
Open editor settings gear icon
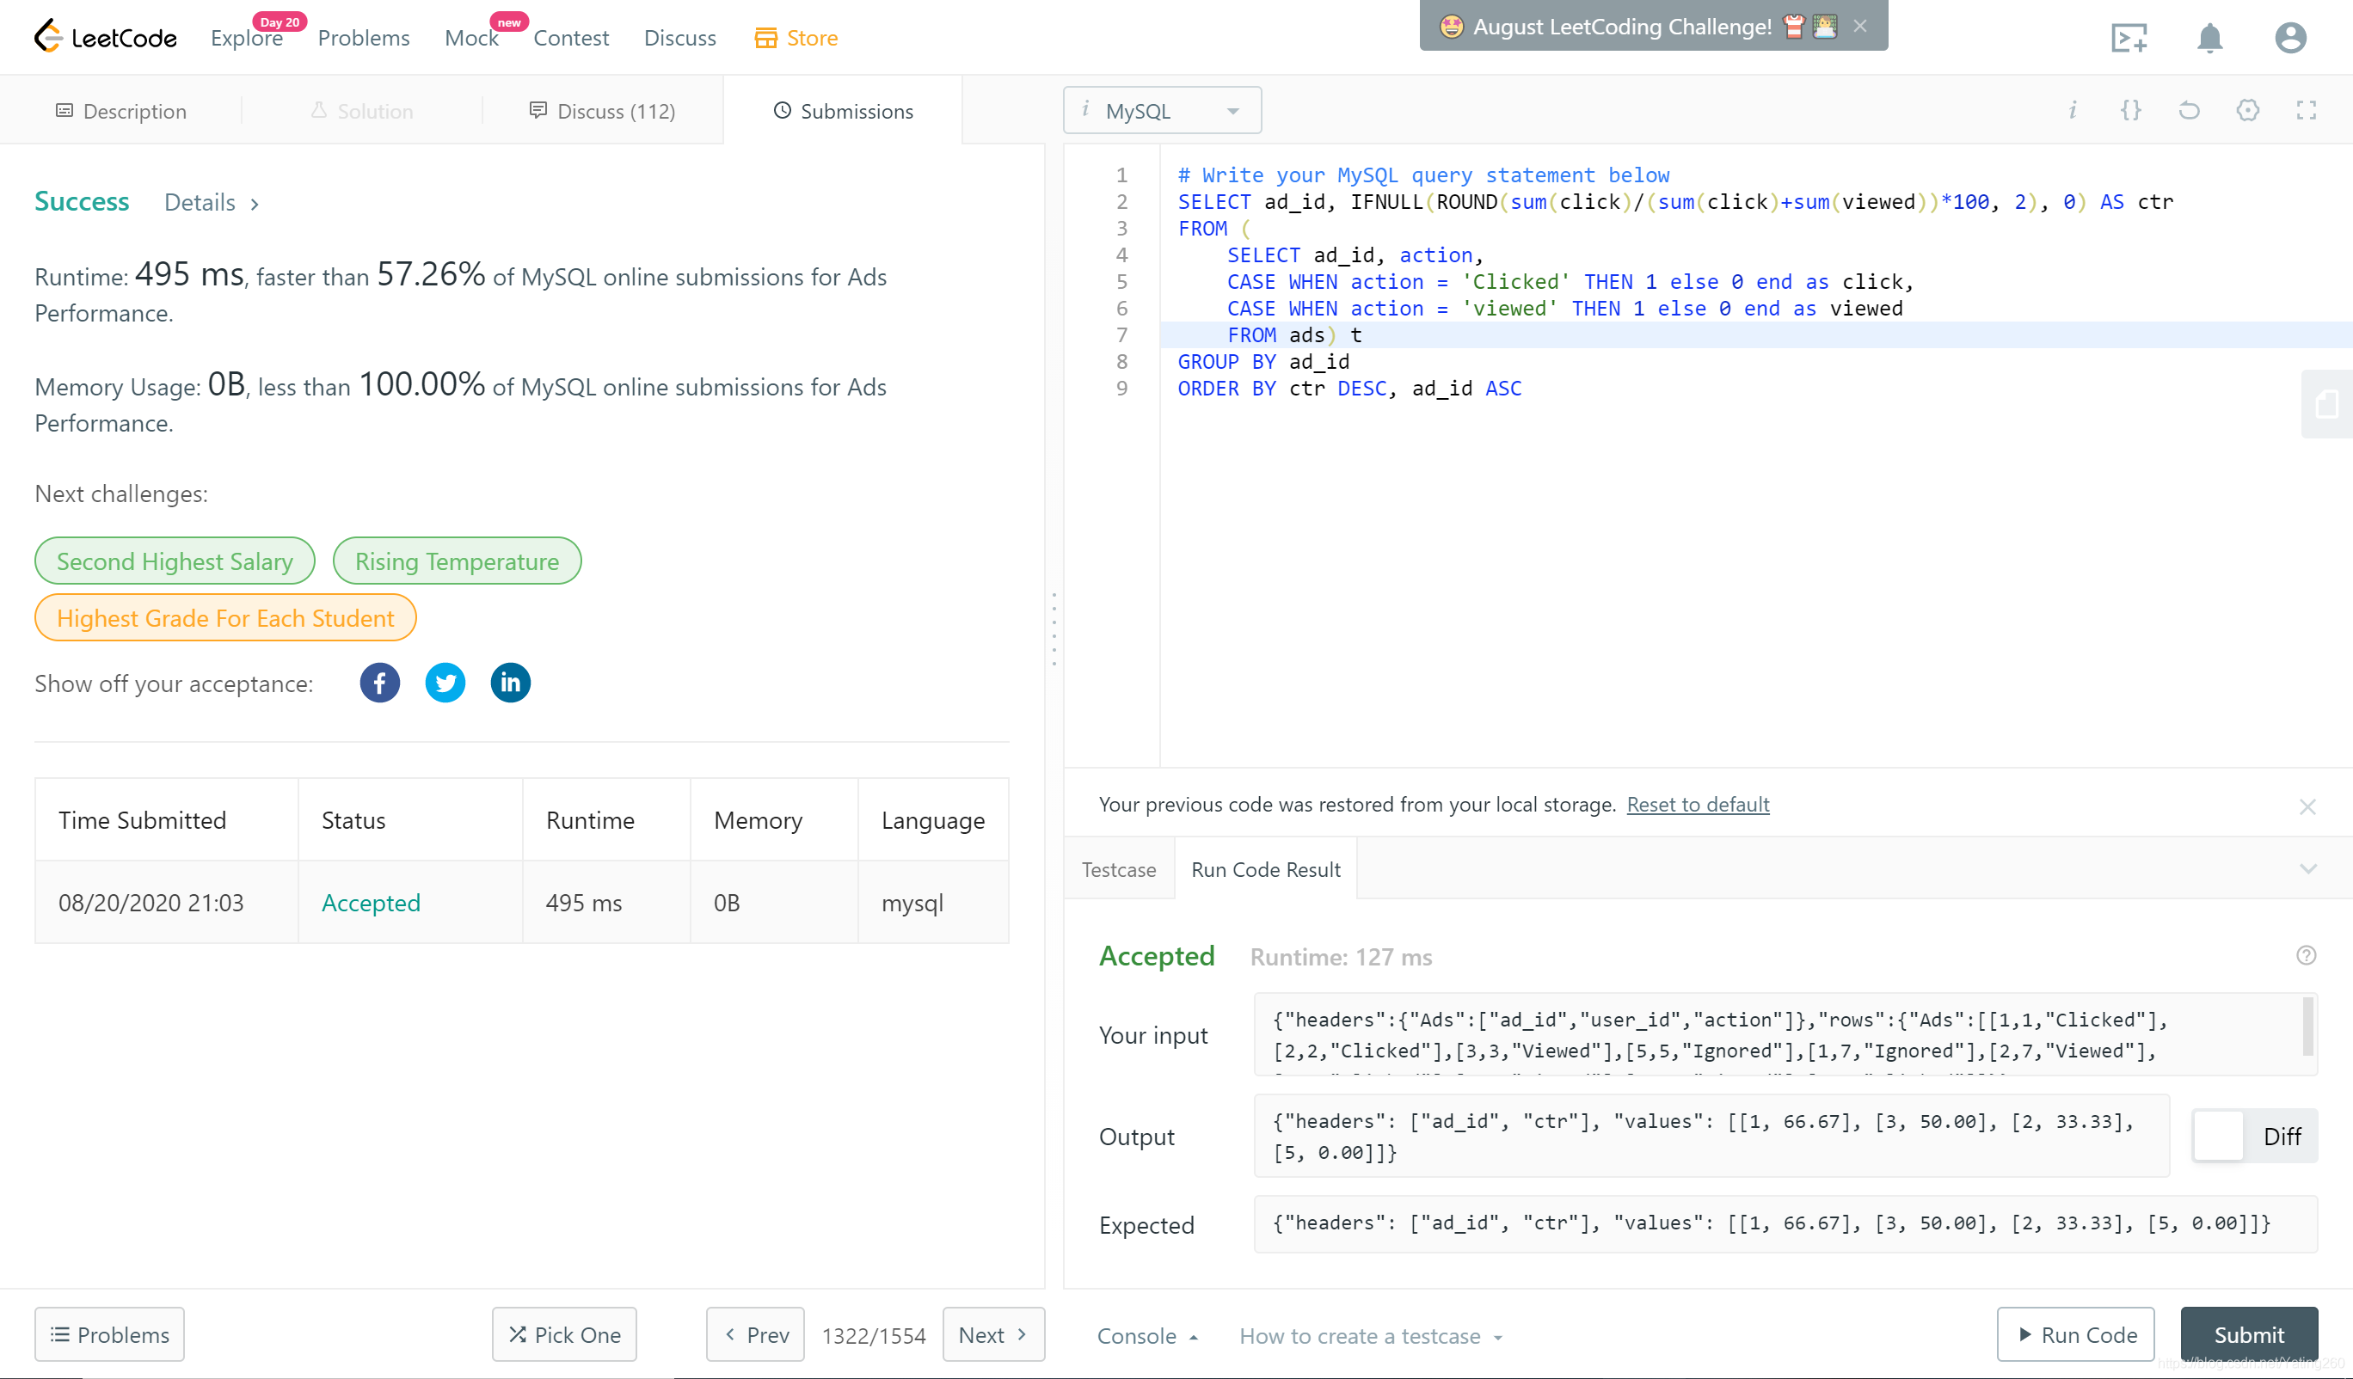(x=2247, y=111)
